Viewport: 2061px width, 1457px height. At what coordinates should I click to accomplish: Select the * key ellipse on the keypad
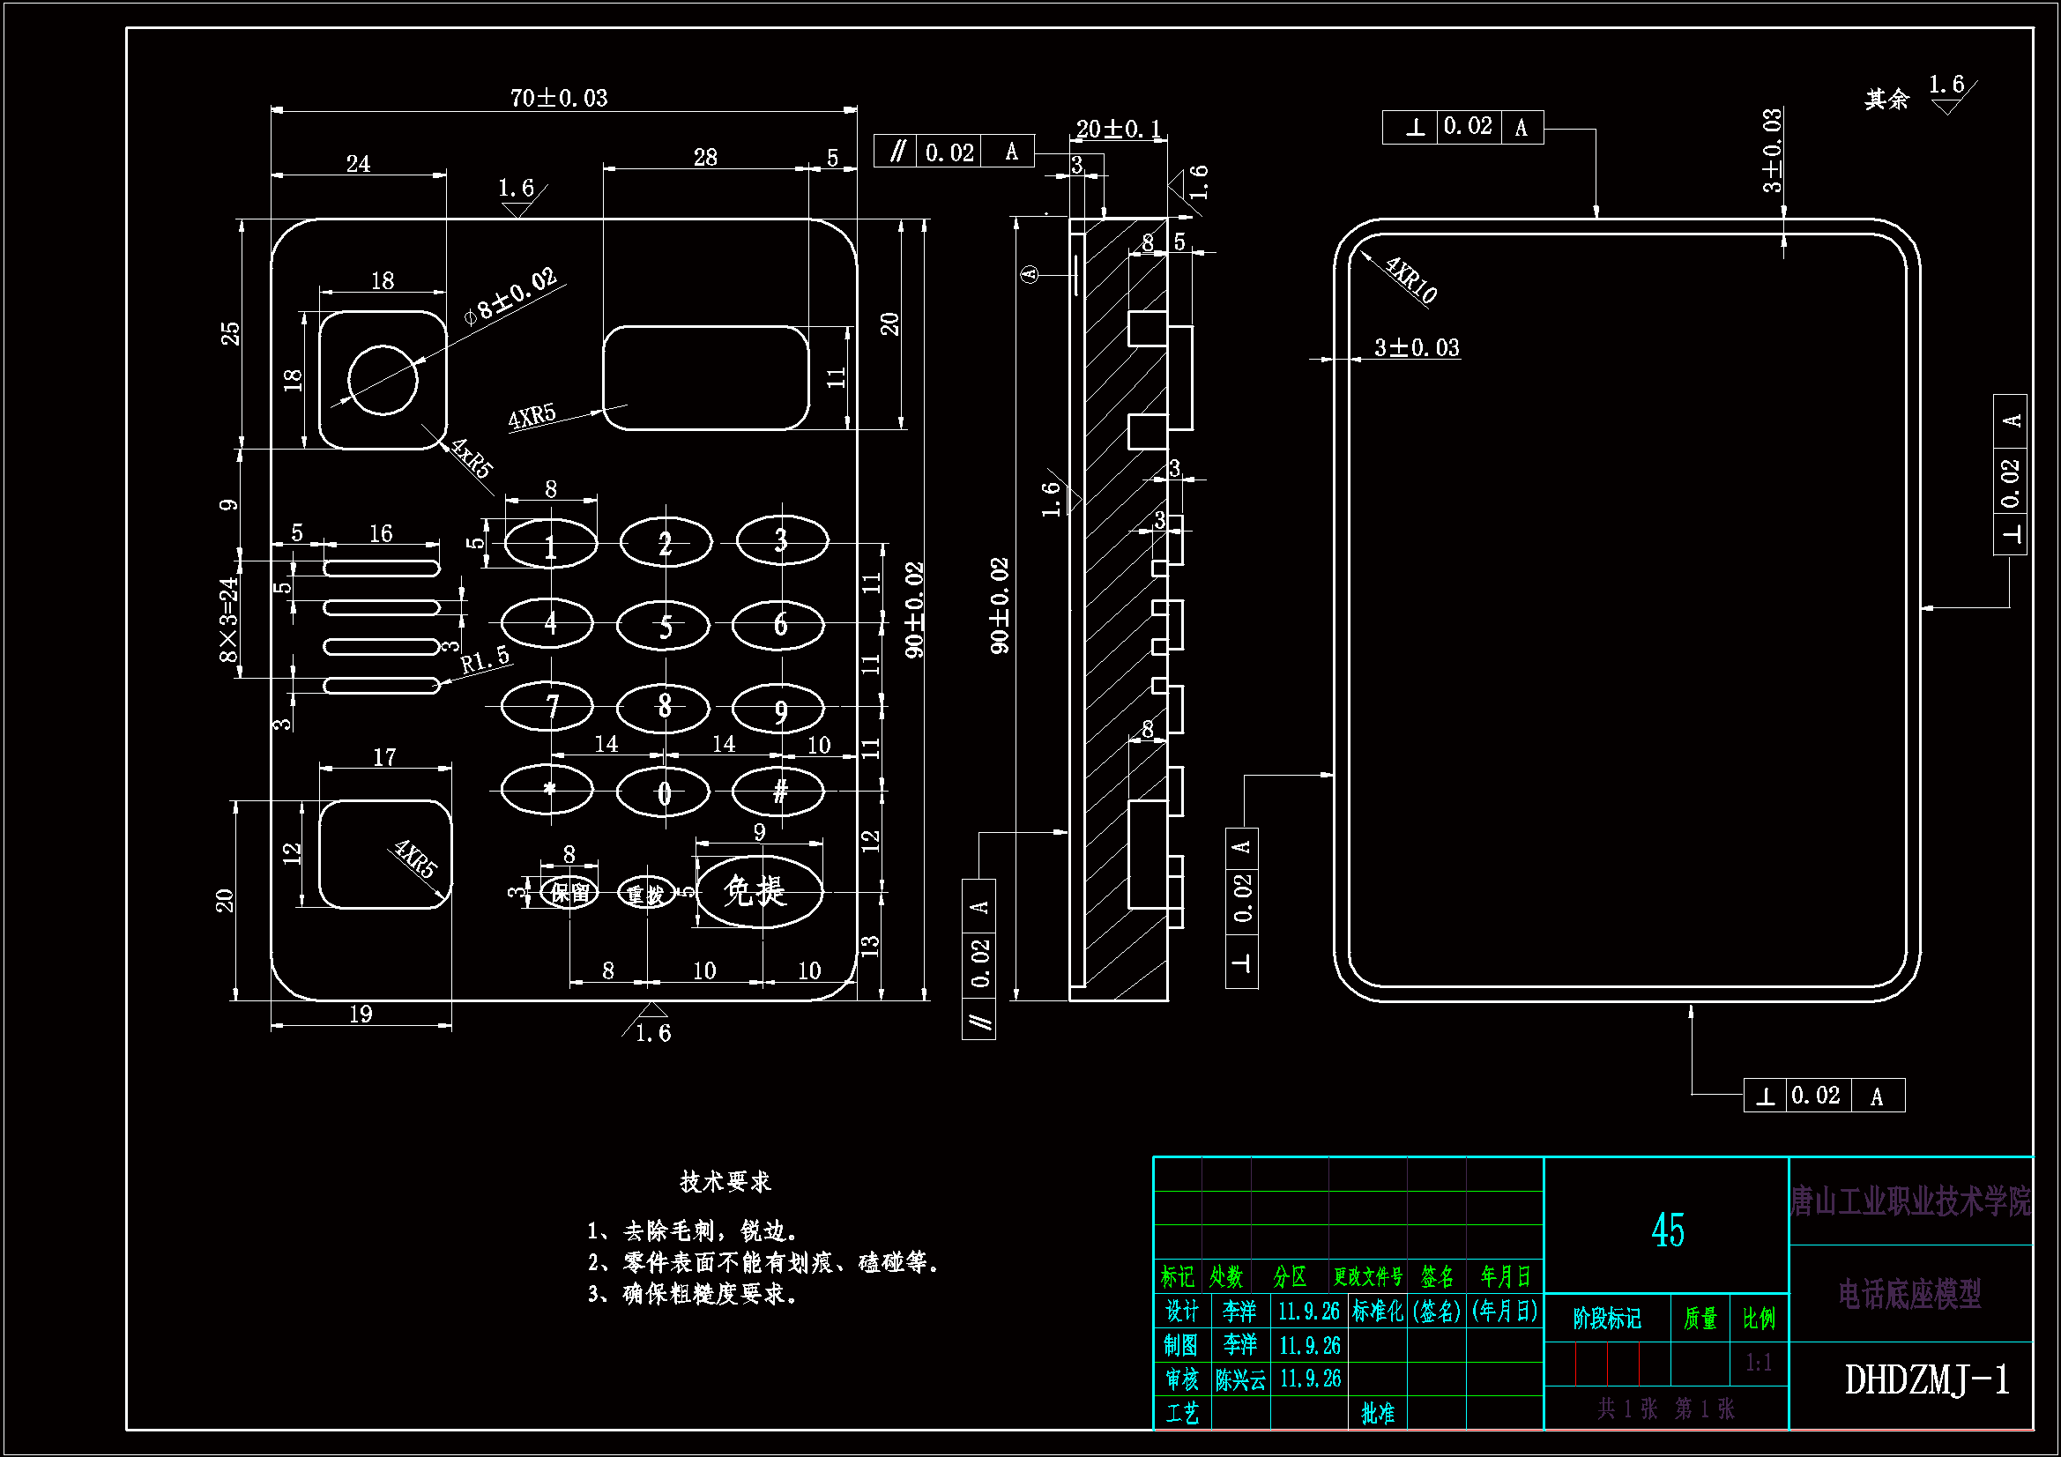pos(550,791)
